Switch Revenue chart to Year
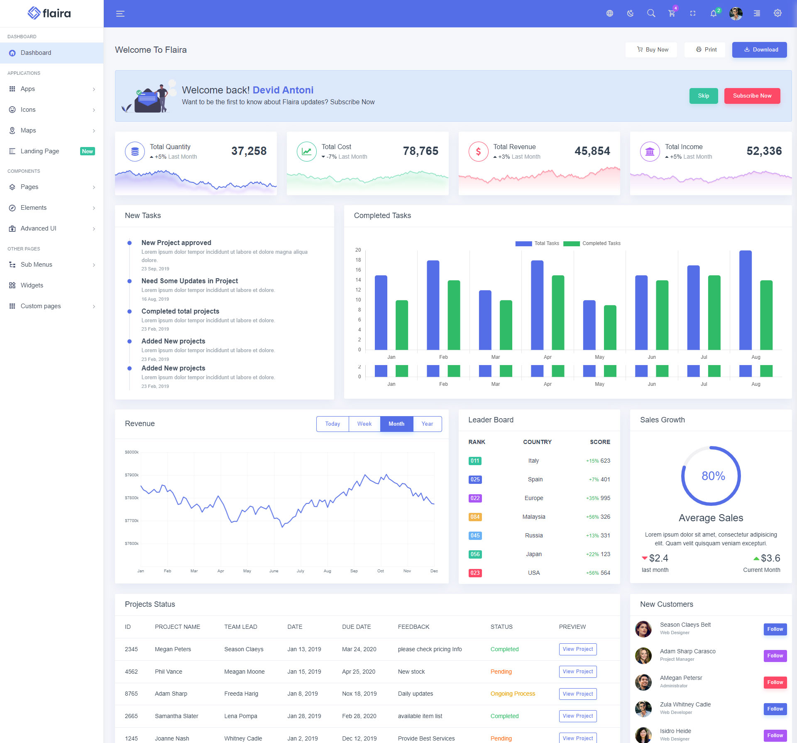This screenshot has width=797, height=743. tap(427, 424)
